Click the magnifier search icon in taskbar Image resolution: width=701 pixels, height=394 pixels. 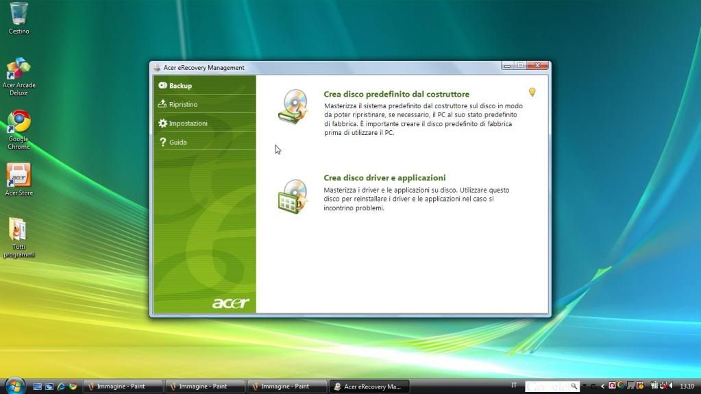pyautogui.click(x=574, y=386)
